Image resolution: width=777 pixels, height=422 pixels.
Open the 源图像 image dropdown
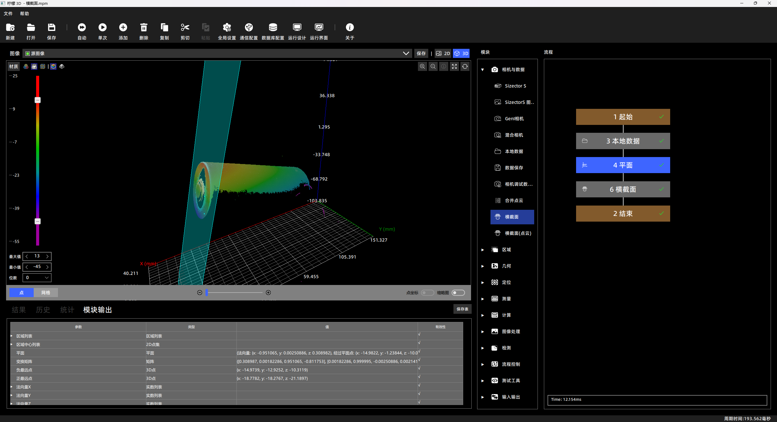217,53
